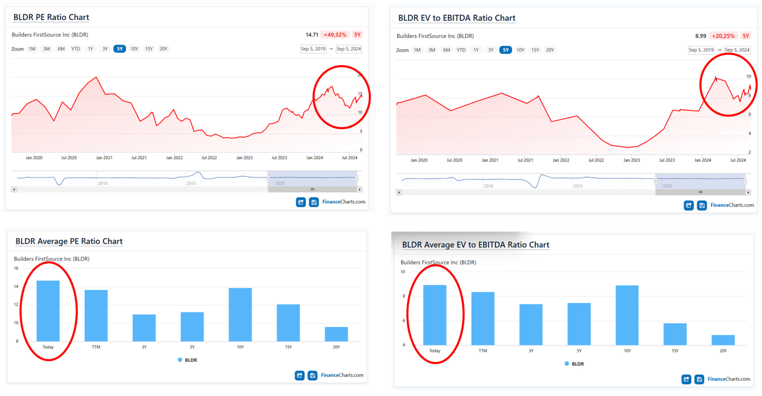Select 3M zoom in PE Ratio chart
Screen dimensions: 762x396
(46, 49)
